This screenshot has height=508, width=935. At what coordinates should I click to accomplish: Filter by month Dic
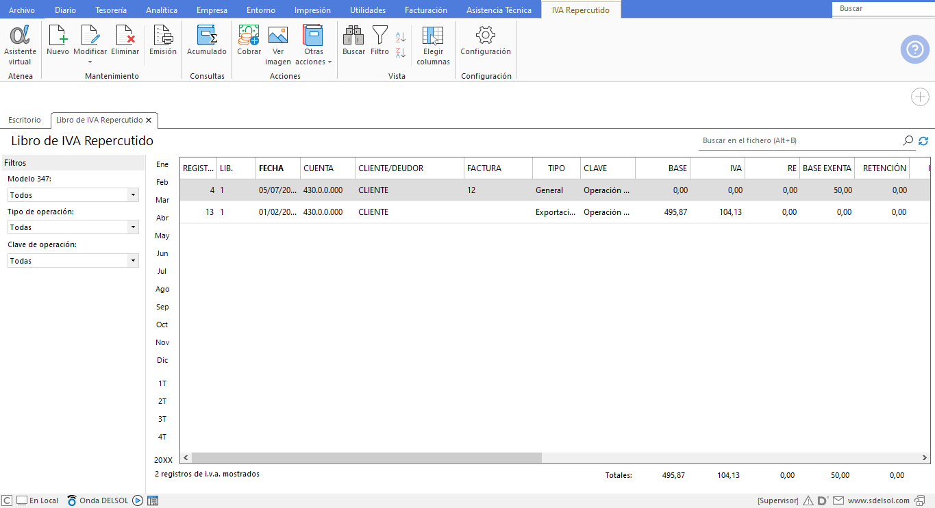pyautogui.click(x=162, y=360)
